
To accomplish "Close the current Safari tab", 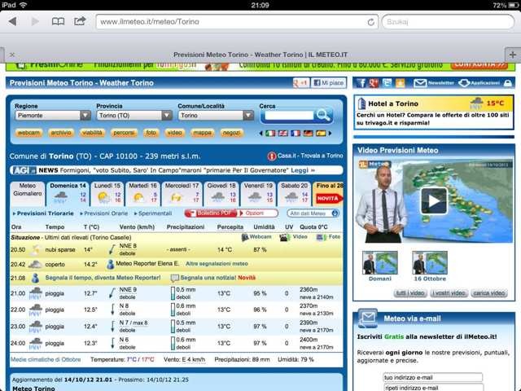I will [12, 55].
